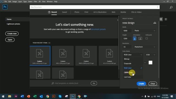Viewport: 176px width, 99px height.
Task: Click the save preset icon next to new design
Action: (155, 23)
